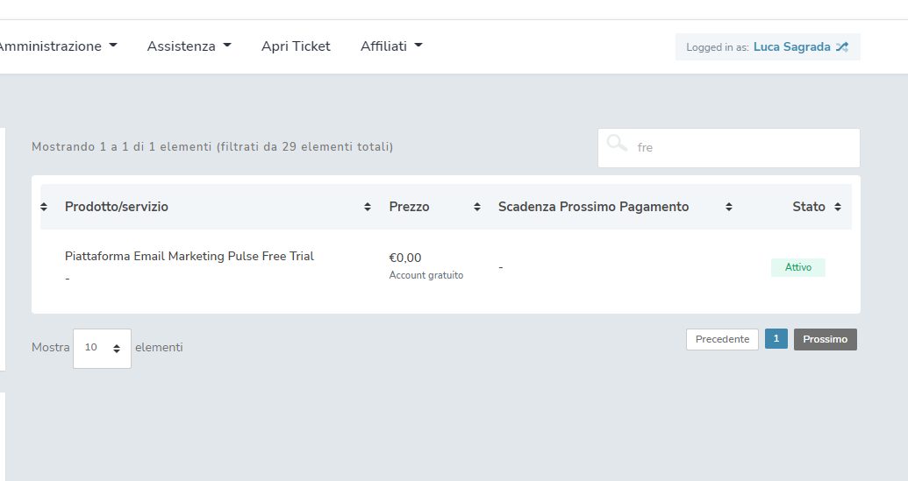
Task: Sort by Scadenza Prossimo Pagamento arrows
Action: click(x=729, y=207)
